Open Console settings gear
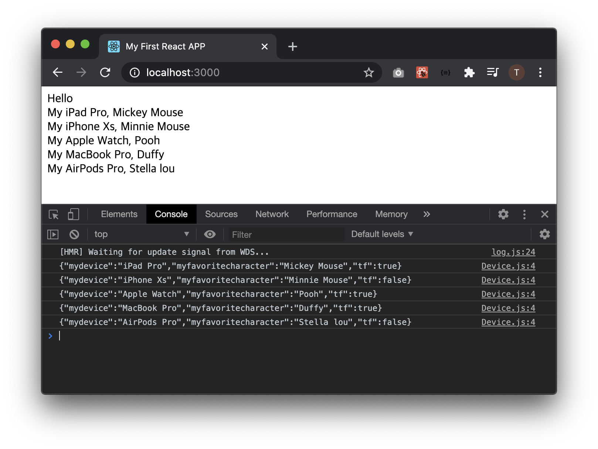Viewport: 598px width, 449px height. click(x=544, y=234)
